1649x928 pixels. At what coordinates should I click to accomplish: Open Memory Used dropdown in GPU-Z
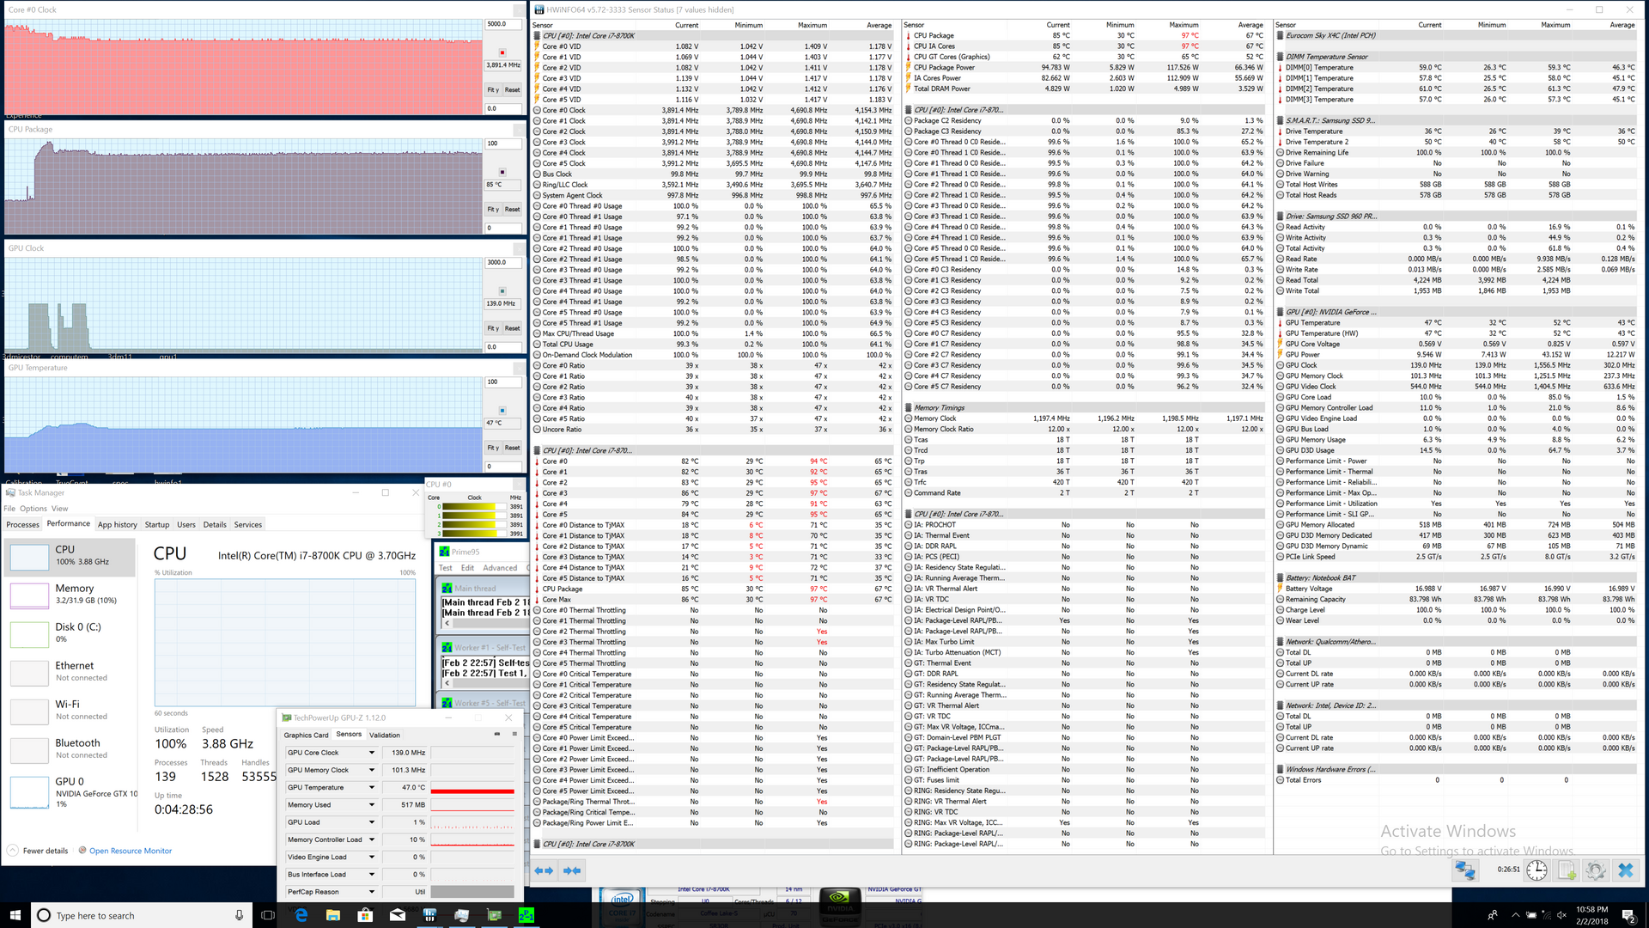pos(372,805)
